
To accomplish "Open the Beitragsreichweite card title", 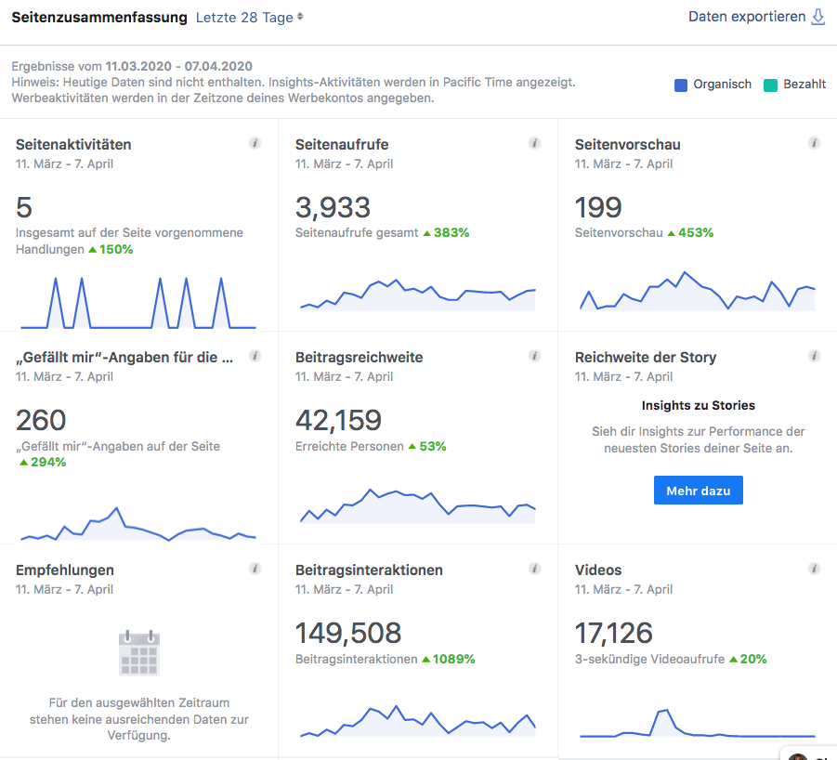I will 359,358.
